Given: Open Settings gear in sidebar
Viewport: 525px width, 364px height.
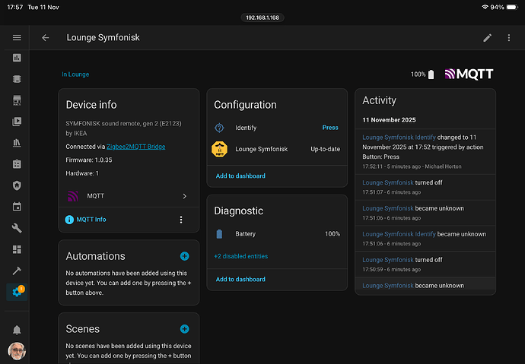Looking at the screenshot, I should pos(16,292).
